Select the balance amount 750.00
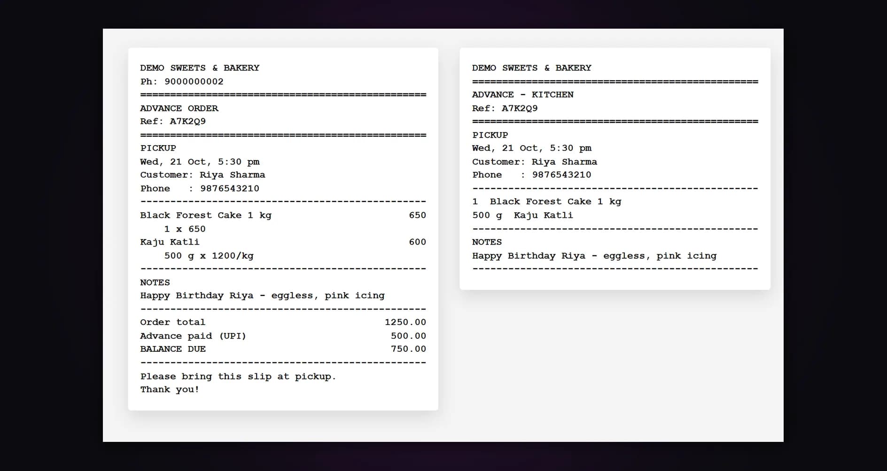 (408, 349)
